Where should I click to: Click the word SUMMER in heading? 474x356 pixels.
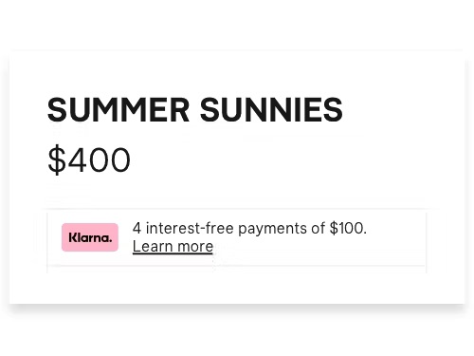click(x=118, y=110)
